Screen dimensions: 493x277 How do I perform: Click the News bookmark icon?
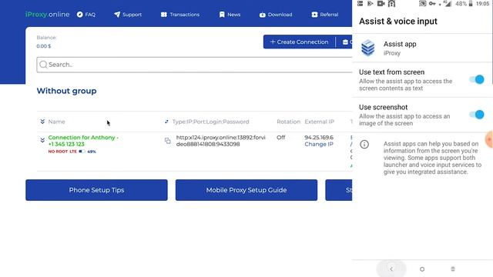[222, 15]
